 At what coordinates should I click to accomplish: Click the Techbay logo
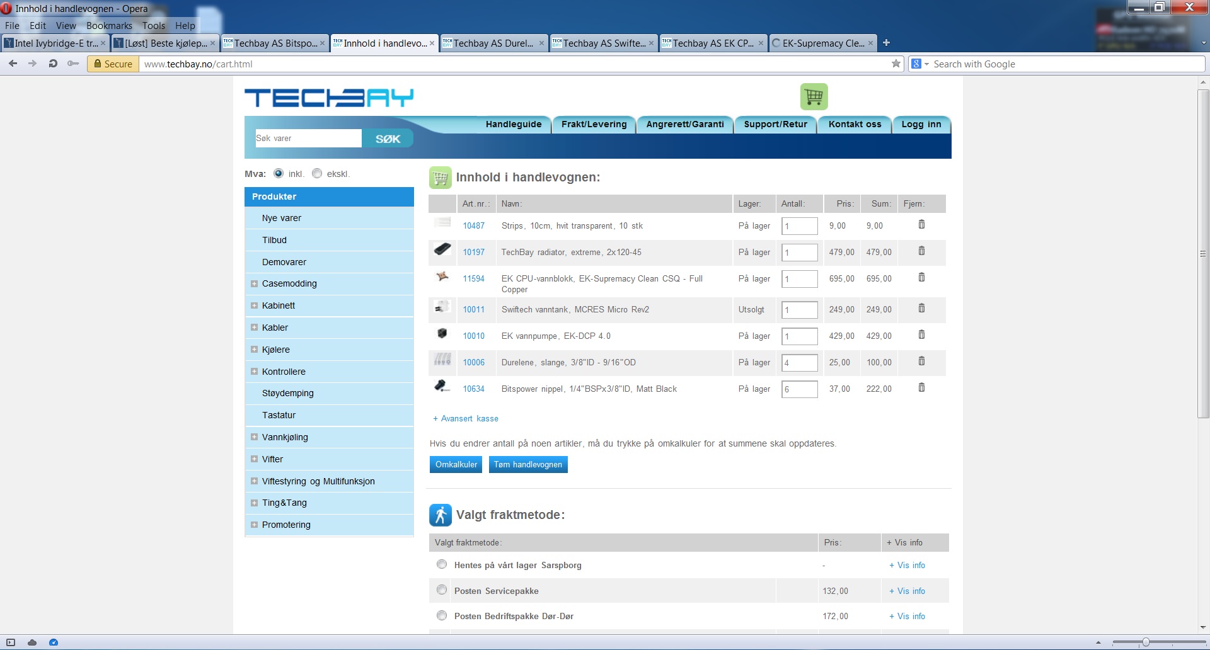[329, 98]
